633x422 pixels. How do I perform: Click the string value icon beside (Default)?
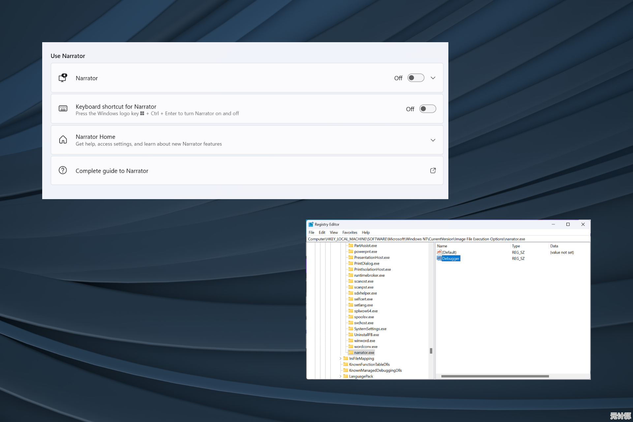(439, 252)
